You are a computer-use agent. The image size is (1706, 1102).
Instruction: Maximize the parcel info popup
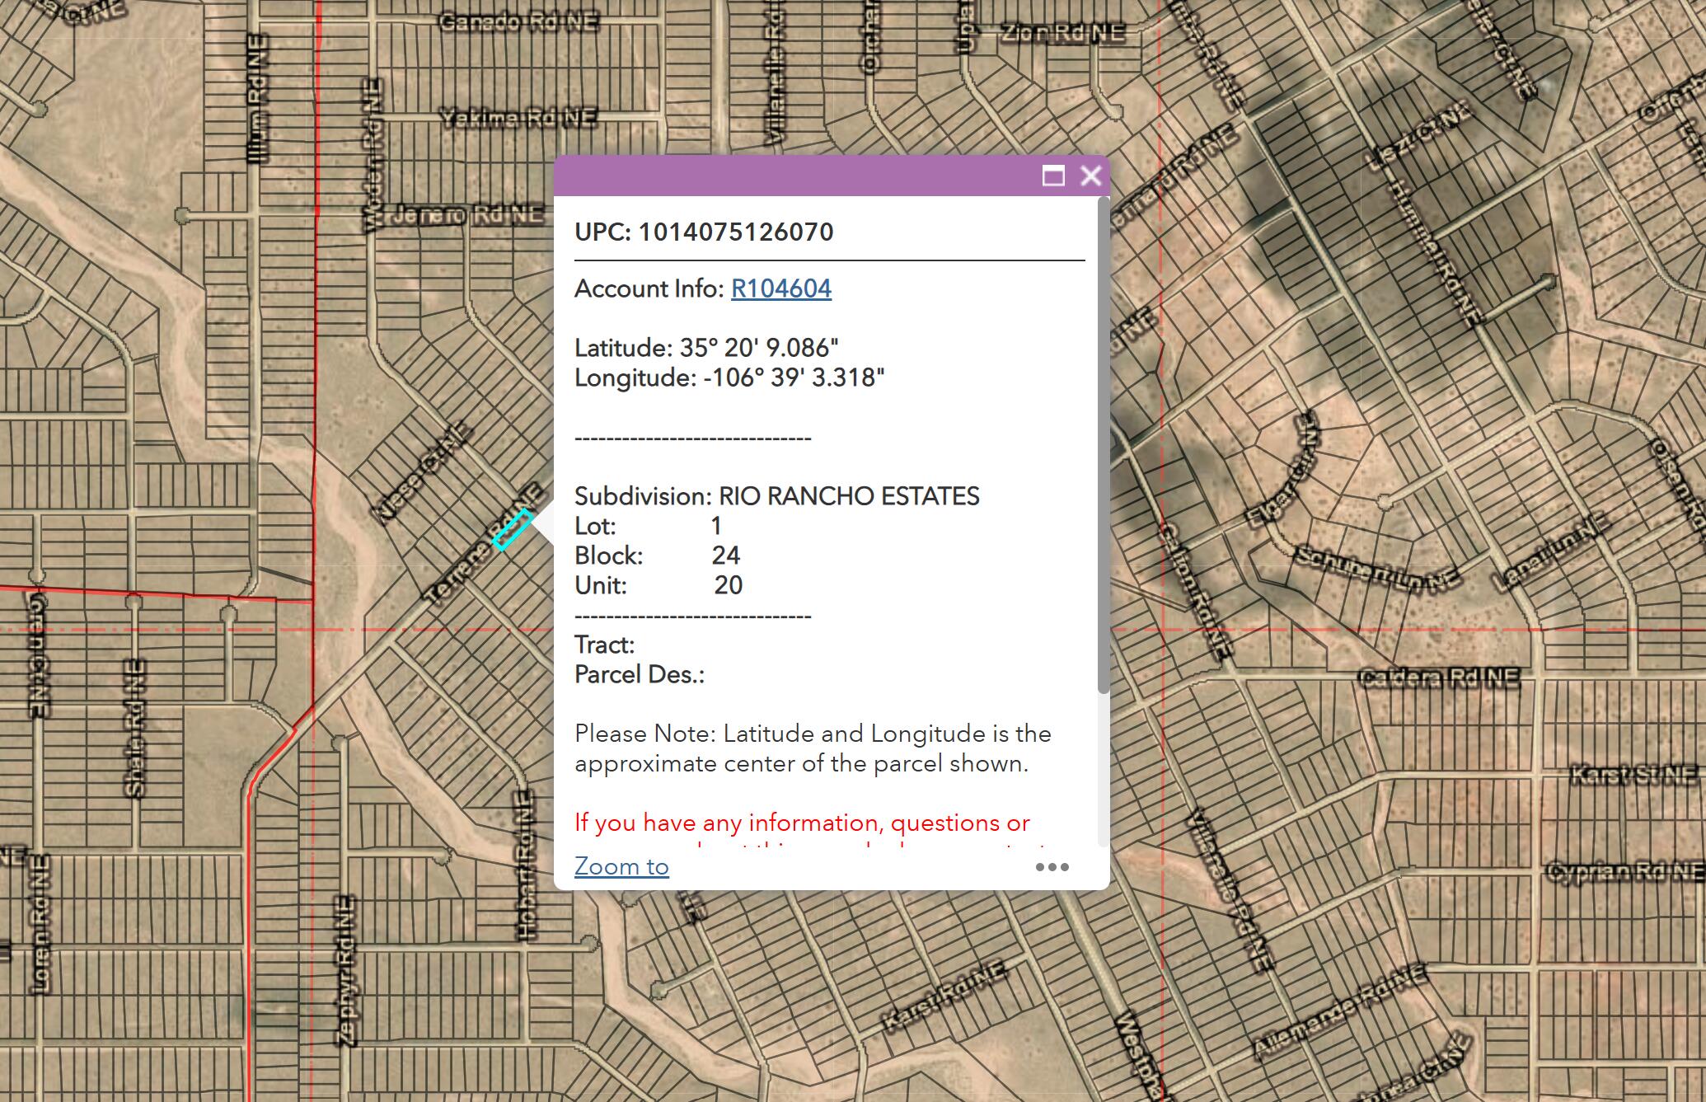pos(1053,176)
